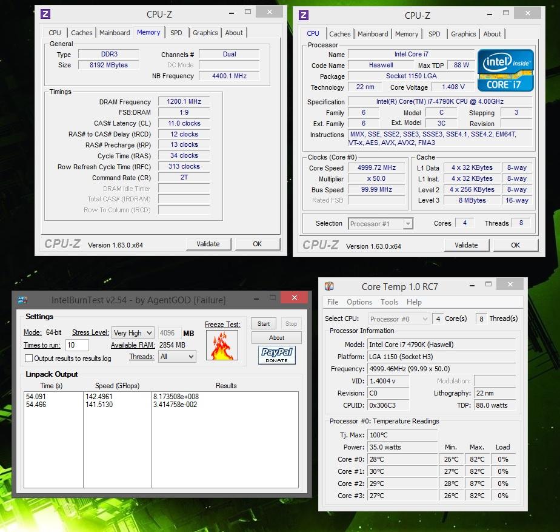Click the Level 3 cache 8 MBytes value

[x=472, y=200]
